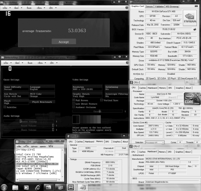Open Caches tab in CPU-Z processor window
Screen dimensions: 201x191
pyautogui.click(x=143, y=88)
